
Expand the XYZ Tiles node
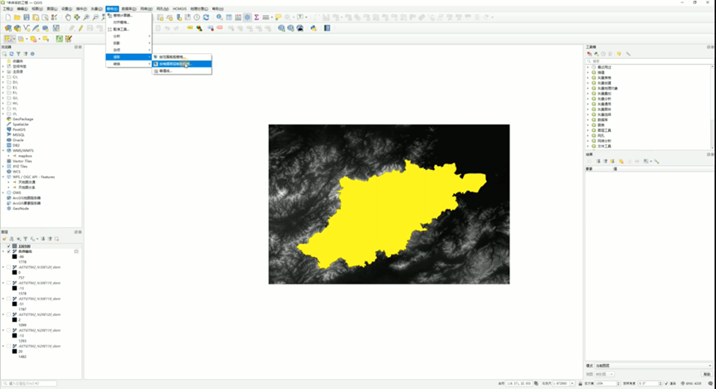tap(3, 166)
